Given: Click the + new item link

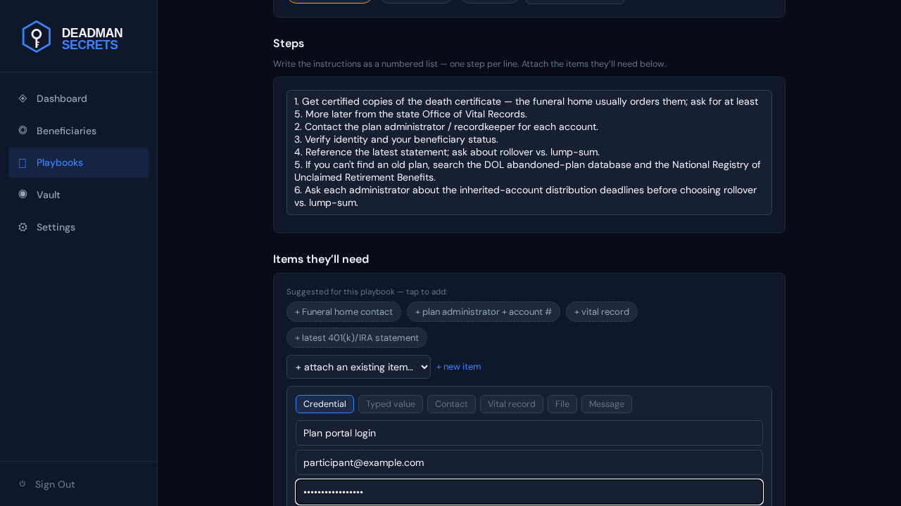Looking at the screenshot, I should 459,367.
